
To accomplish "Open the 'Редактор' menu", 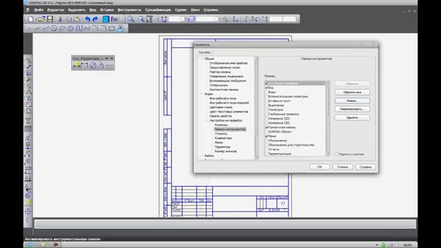I will [x=56, y=10].
